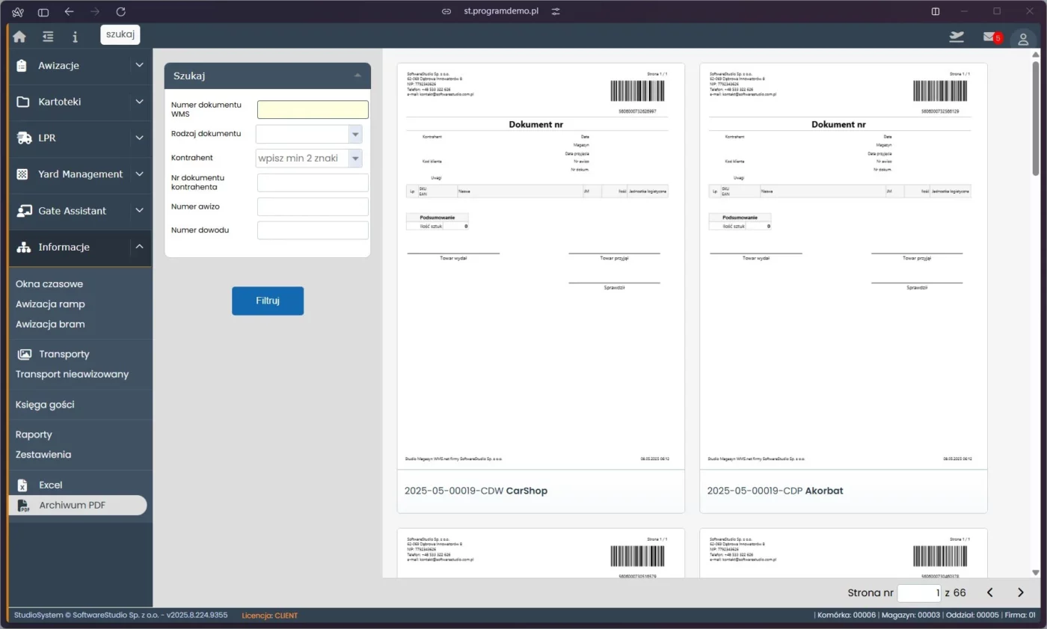Open the Kontrahent dropdown list
Screen dimensions: 1047x629
click(x=355, y=158)
